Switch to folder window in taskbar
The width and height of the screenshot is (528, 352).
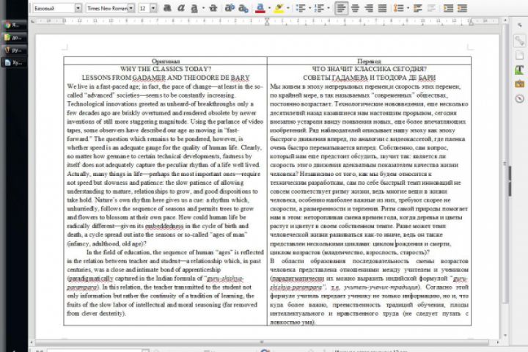[13, 37]
